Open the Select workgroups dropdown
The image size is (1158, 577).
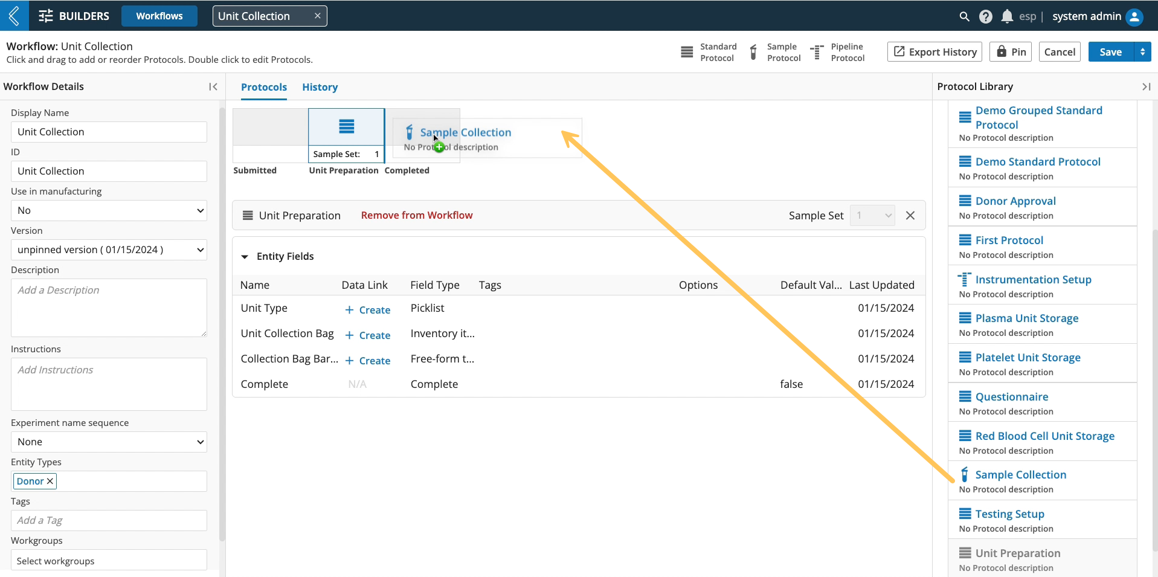109,561
